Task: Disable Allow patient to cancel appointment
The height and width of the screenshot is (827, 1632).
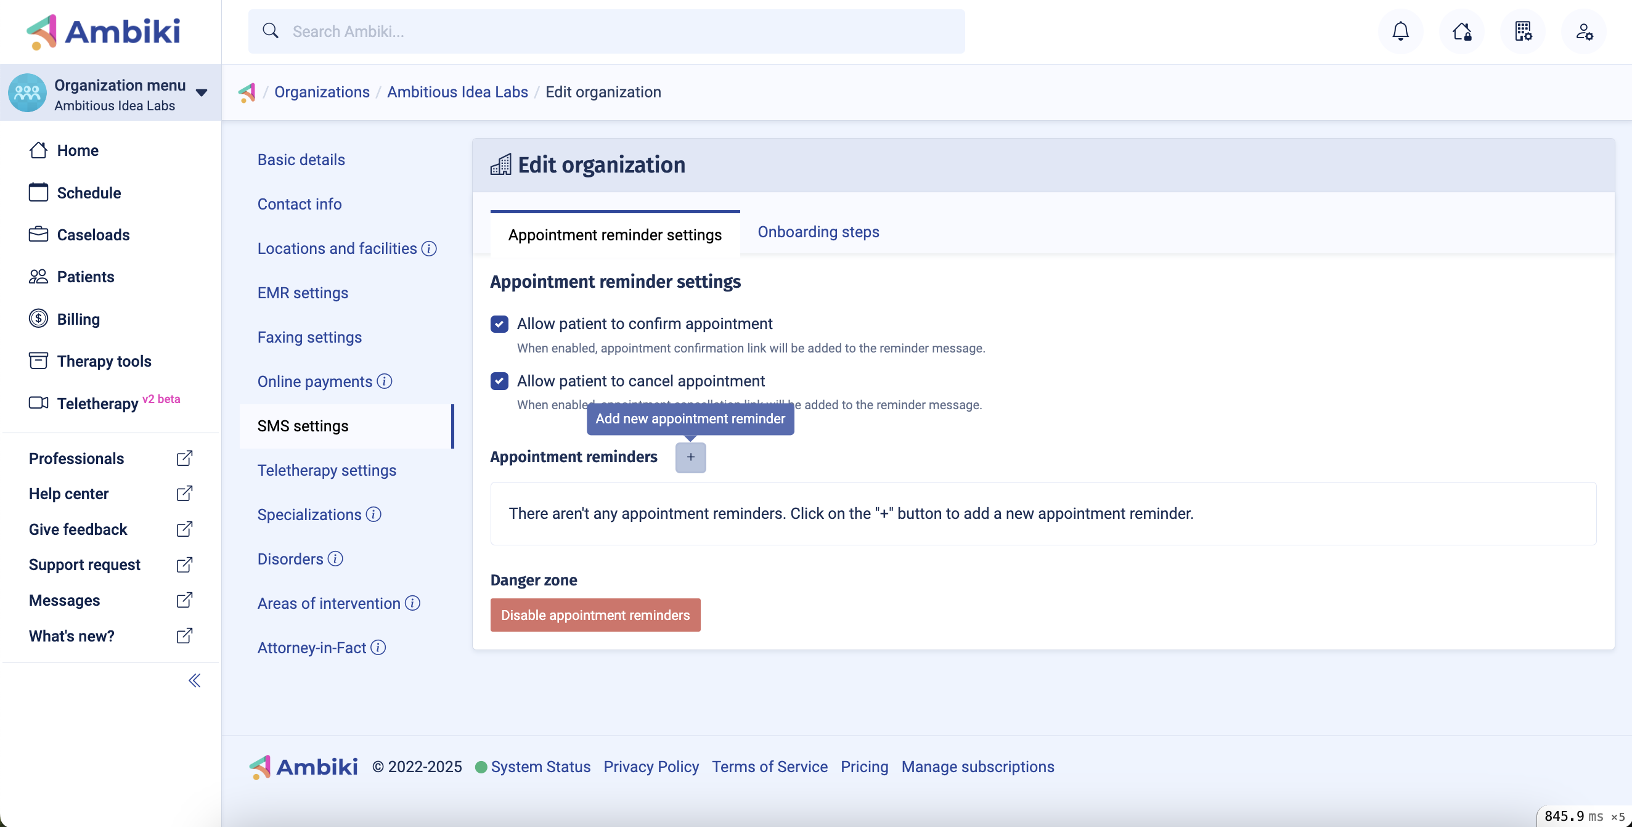Action: coord(499,381)
